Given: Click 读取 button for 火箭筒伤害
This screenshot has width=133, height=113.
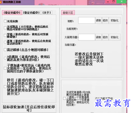Looking at the screenshot, I should click(98, 37).
